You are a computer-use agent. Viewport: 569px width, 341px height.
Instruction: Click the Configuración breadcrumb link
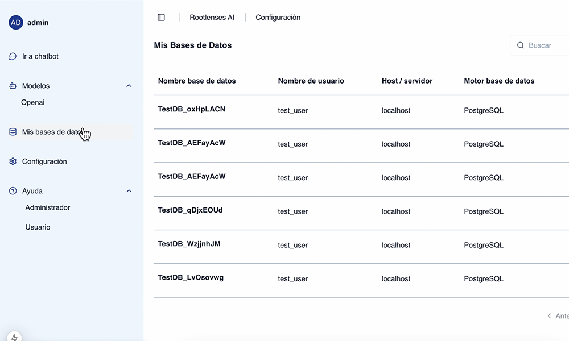pyautogui.click(x=278, y=18)
